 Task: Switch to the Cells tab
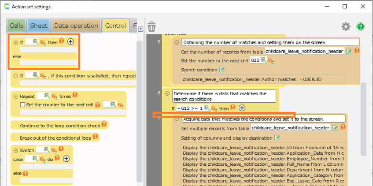16,26
